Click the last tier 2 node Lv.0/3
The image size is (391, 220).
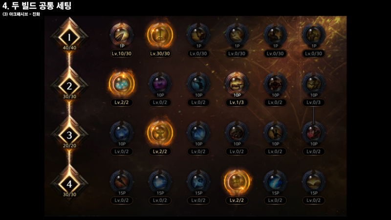313,84
